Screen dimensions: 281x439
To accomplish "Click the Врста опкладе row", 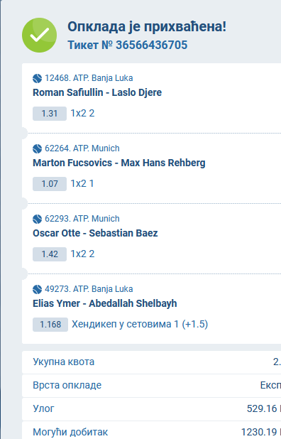I will (152, 386).
